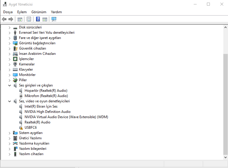Click the Üretici Yazılımı chip icon
The height and width of the screenshot is (168, 228).
point(15,138)
